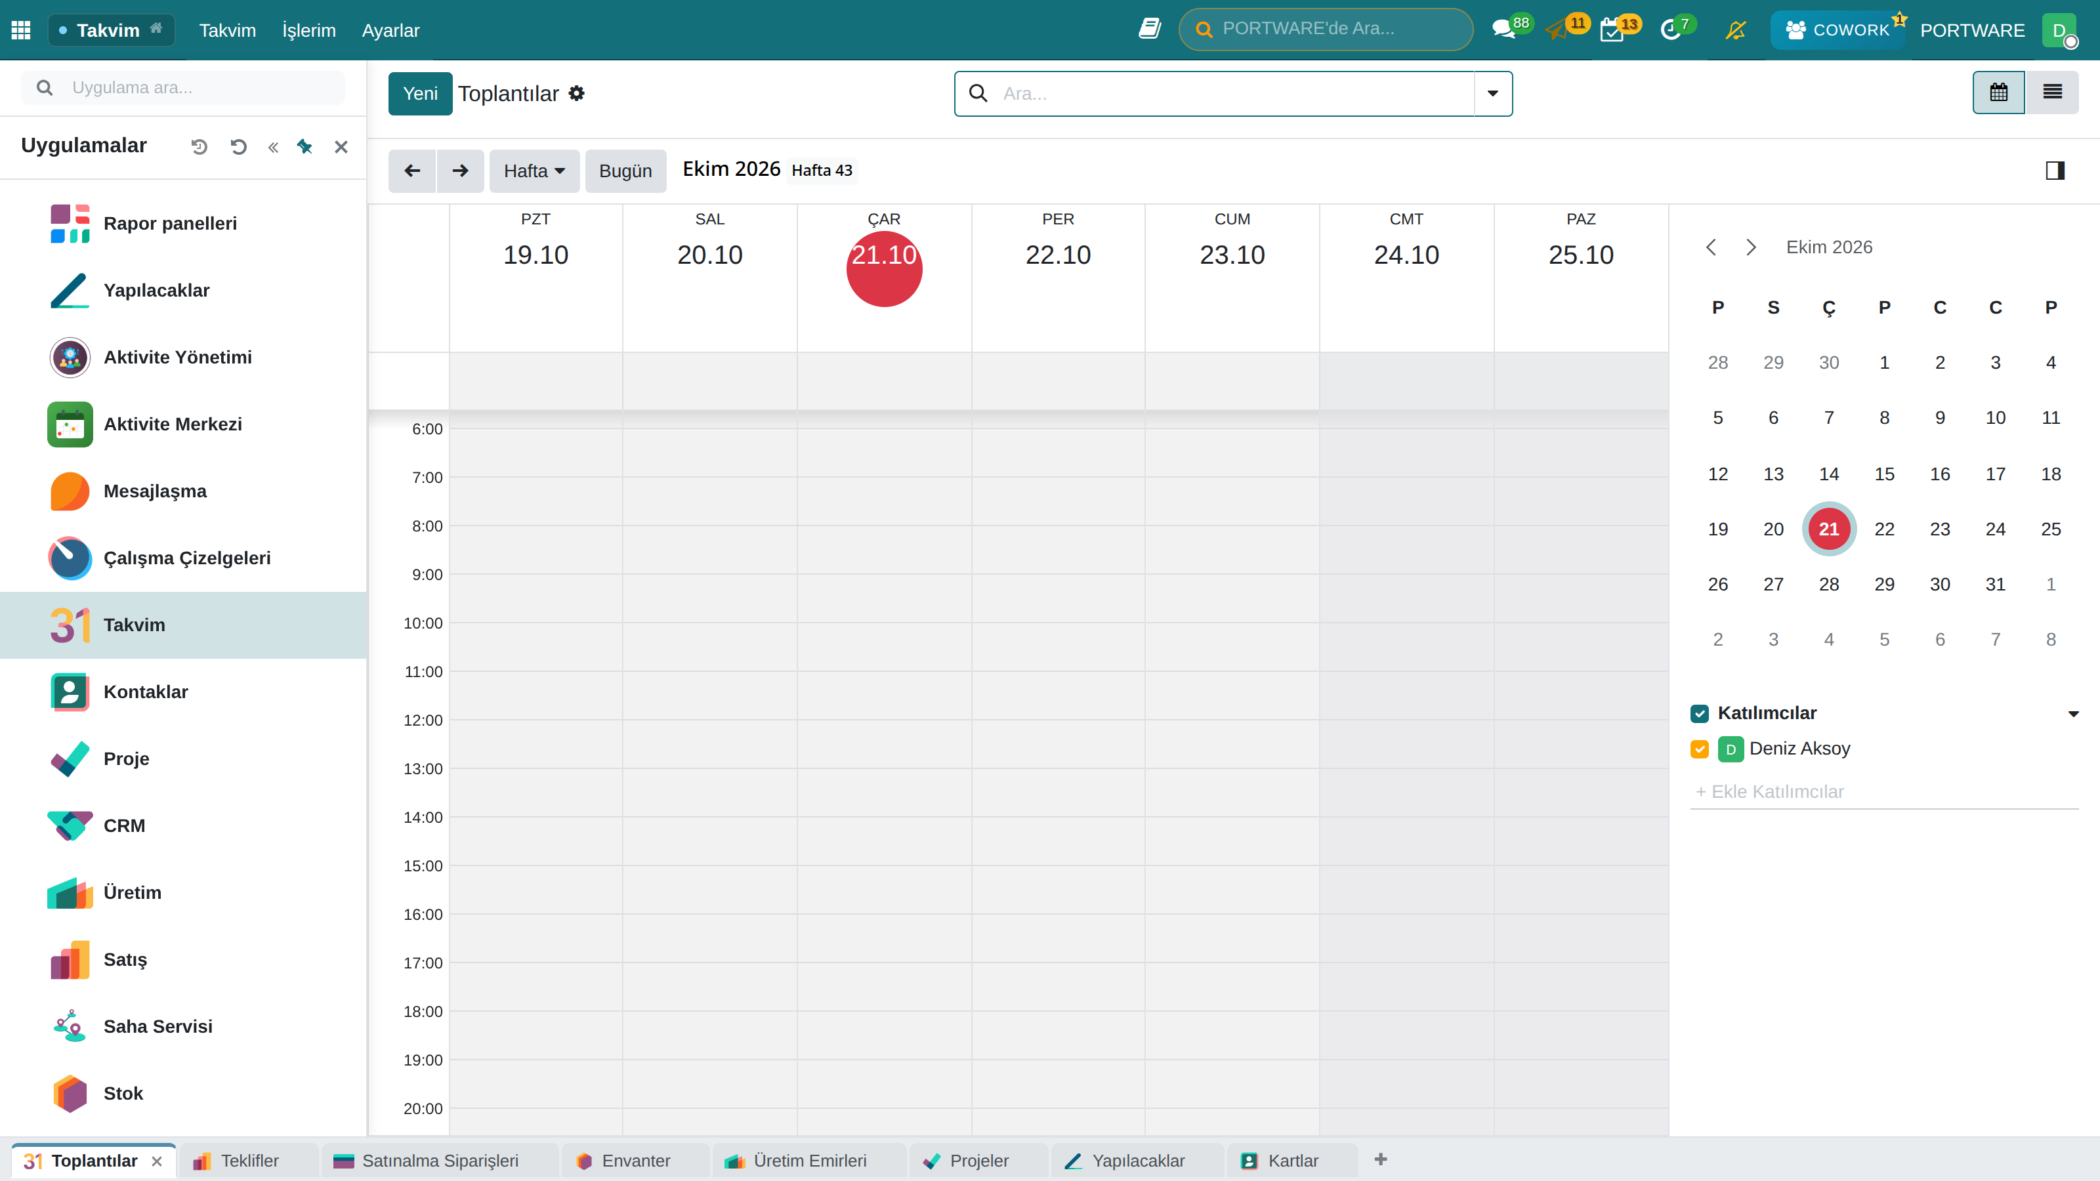Go to next month in mini calendar

tap(1750, 247)
